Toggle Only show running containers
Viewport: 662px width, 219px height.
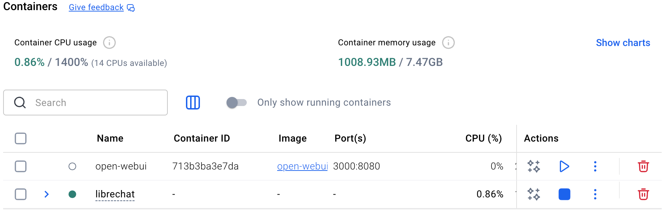(237, 103)
